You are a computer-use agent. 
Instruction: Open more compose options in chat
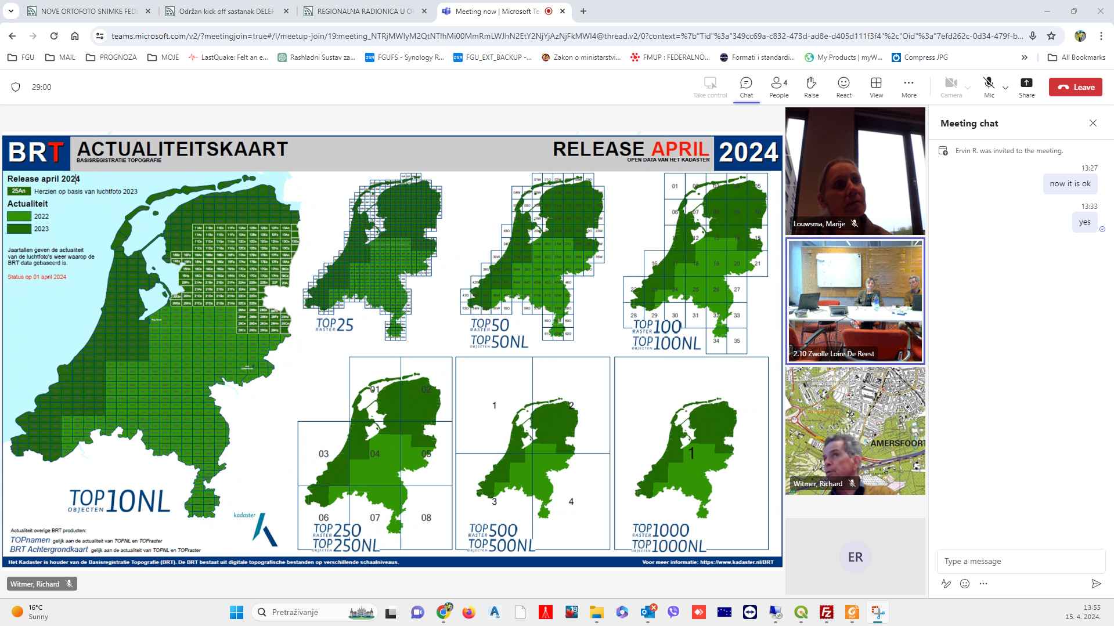point(983,584)
